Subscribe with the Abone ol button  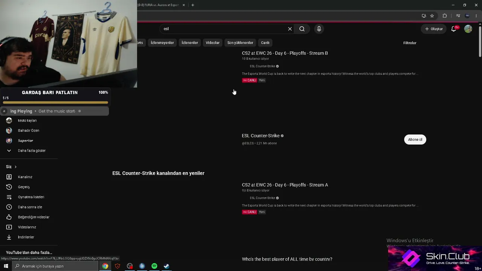coord(415,140)
